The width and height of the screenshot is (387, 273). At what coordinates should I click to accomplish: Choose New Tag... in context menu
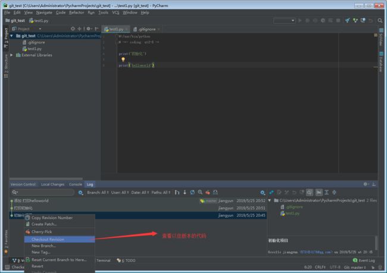click(x=60, y=252)
